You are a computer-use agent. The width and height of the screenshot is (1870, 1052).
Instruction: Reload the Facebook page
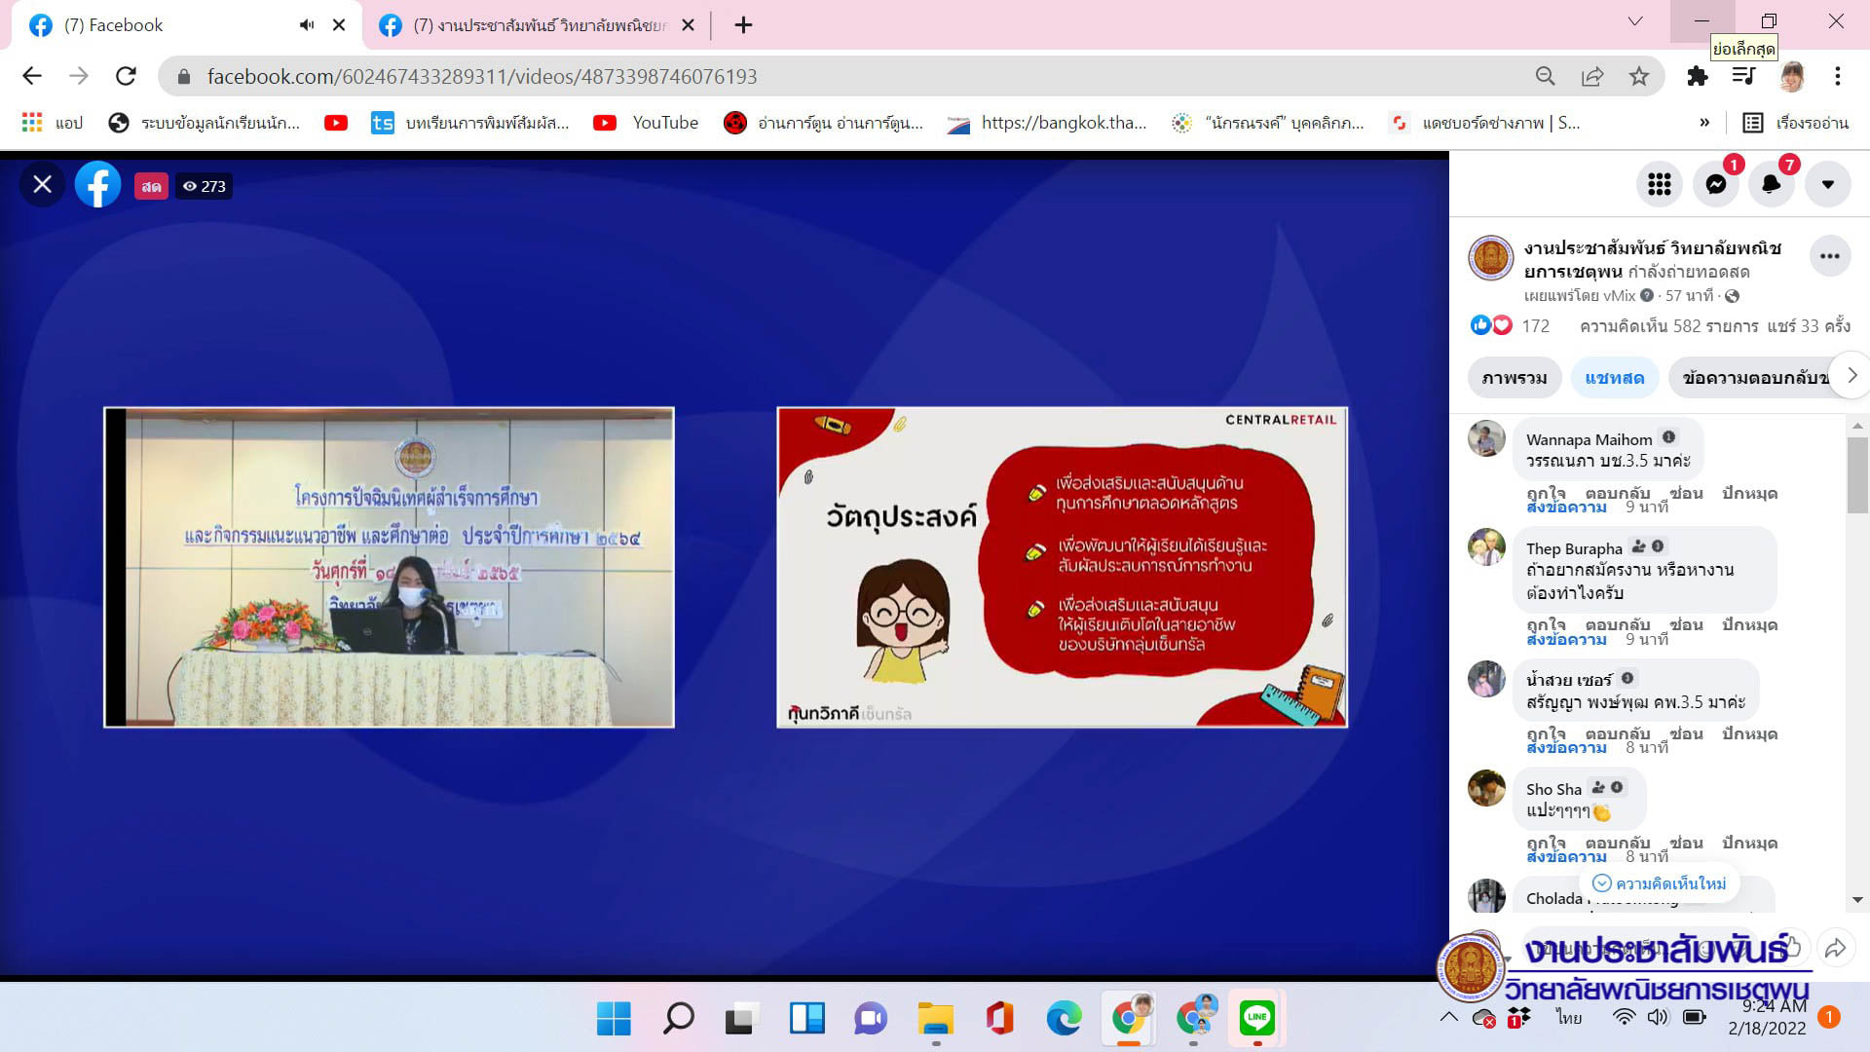pyautogui.click(x=126, y=76)
